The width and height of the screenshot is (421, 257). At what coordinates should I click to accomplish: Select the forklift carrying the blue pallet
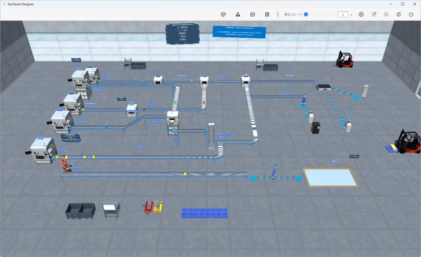coord(406,142)
